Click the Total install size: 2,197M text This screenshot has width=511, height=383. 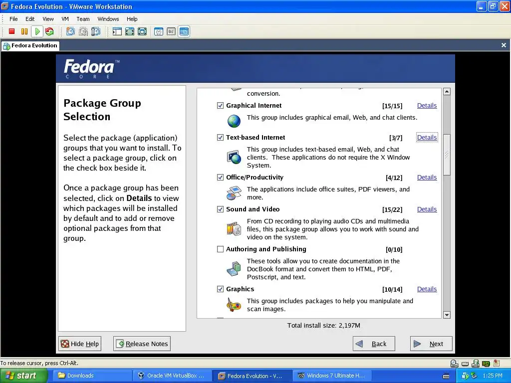click(x=323, y=325)
